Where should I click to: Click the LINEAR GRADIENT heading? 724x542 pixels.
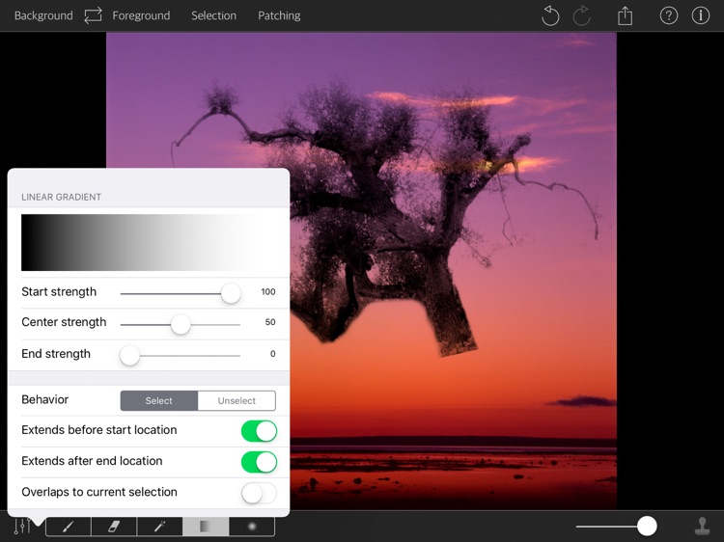[62, 197]
